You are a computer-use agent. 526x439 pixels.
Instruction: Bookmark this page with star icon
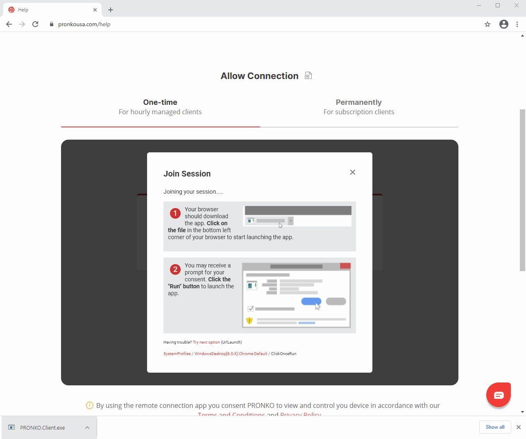487,24
